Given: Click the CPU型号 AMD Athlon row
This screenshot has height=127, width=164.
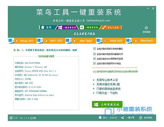Looking at the screenshot, I should (36, 75).
